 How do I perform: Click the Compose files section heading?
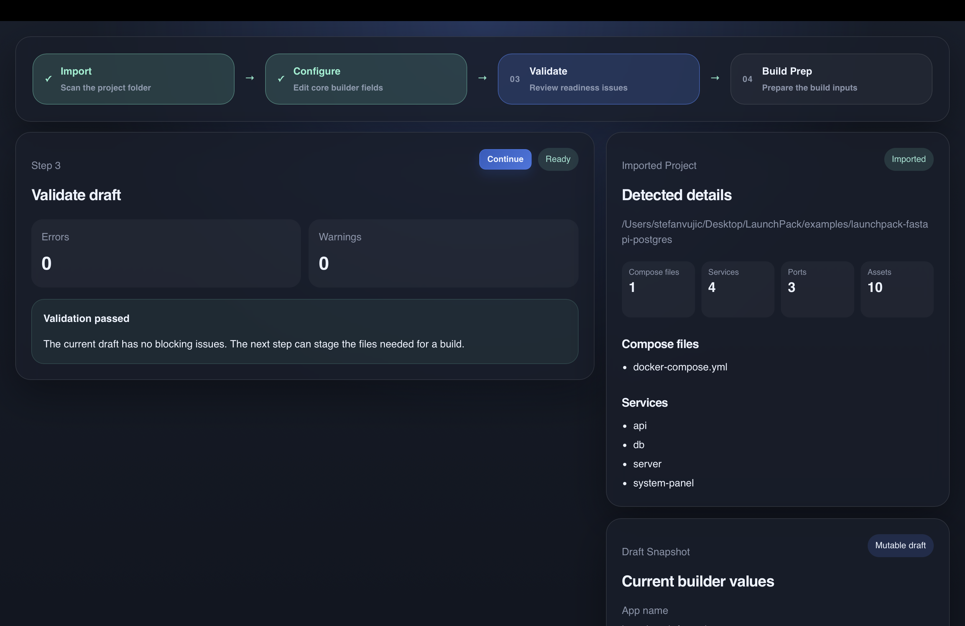(660, 344)
